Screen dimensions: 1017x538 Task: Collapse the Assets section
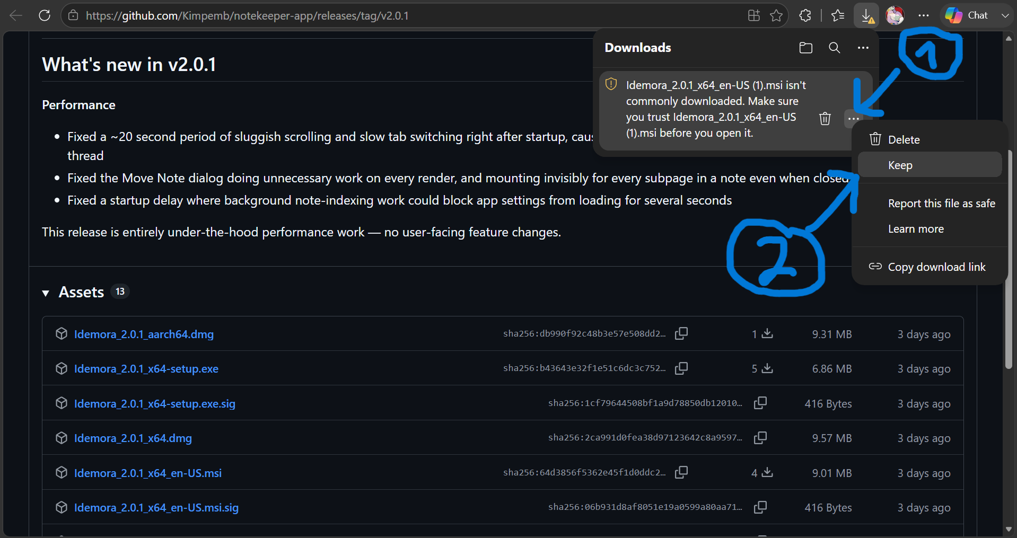[46, 293]
